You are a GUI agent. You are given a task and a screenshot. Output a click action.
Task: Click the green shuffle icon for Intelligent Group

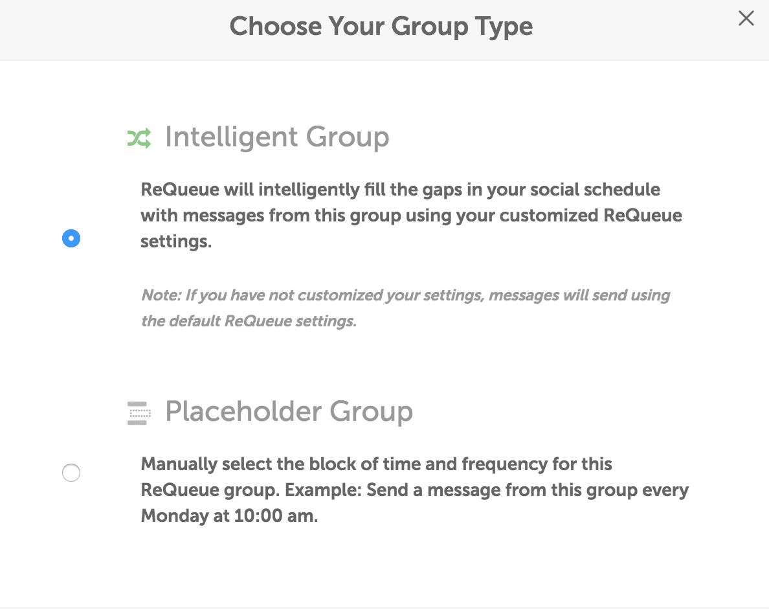pos(139,139)
